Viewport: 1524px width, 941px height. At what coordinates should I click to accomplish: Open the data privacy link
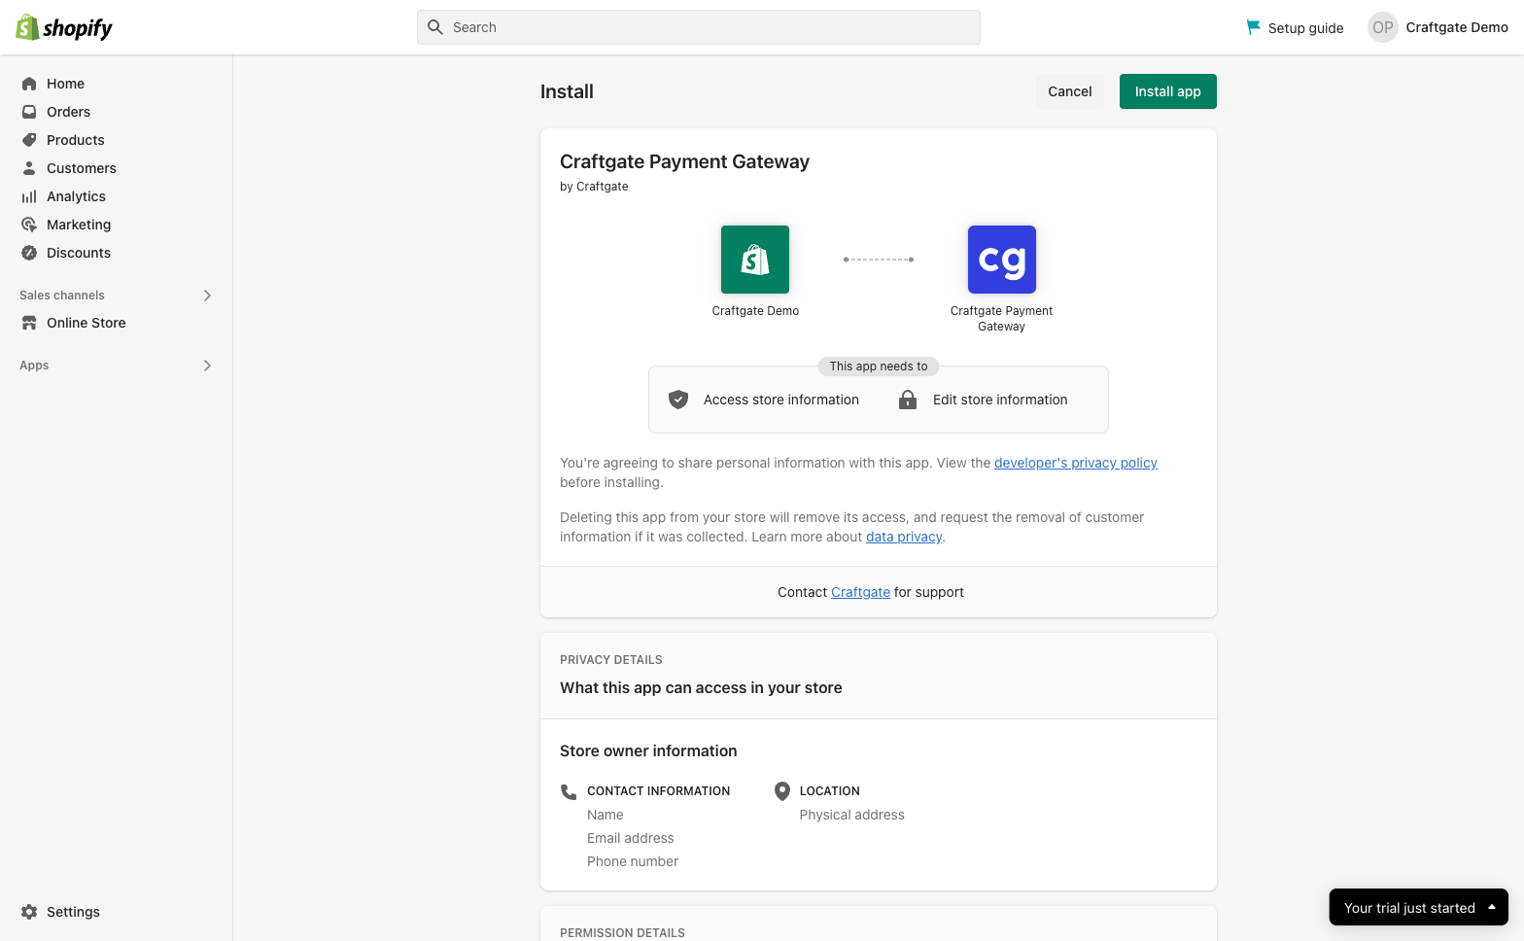pos(904,537)
